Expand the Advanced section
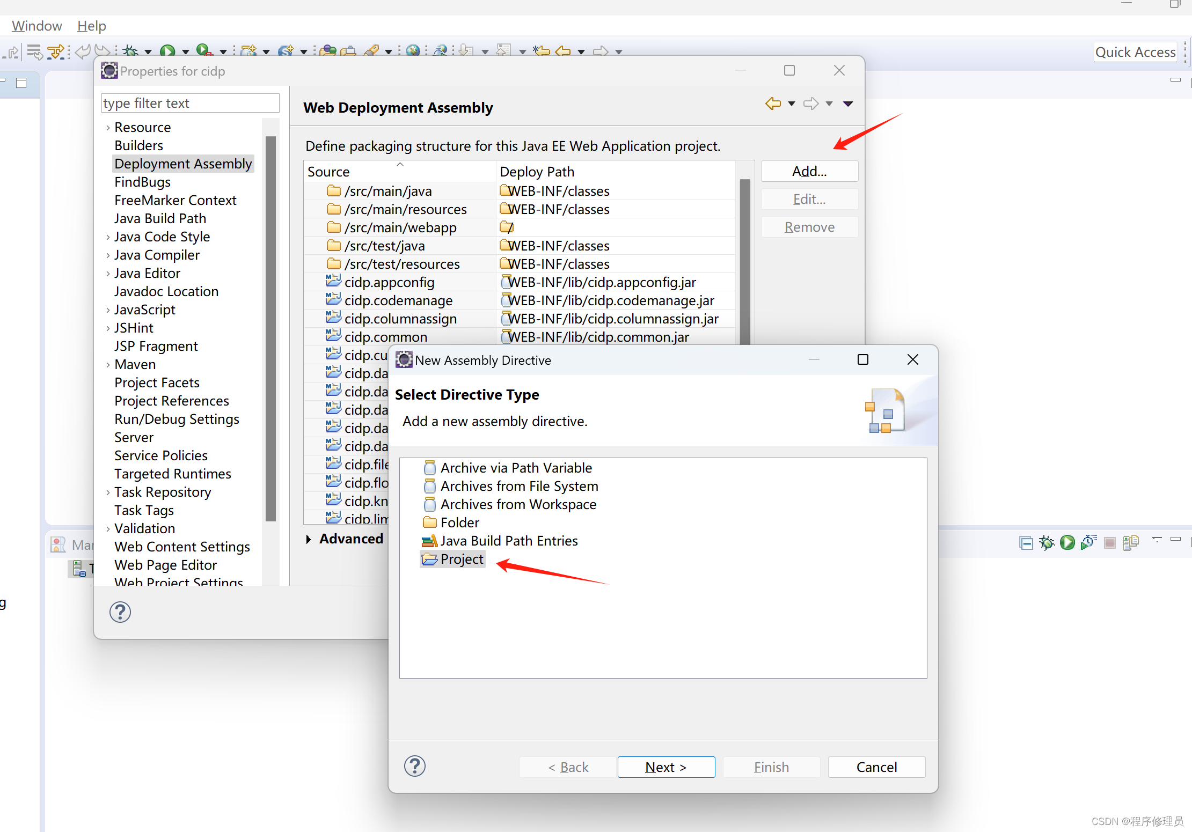Screen dimensions: 1192x832 pos(309,539)
